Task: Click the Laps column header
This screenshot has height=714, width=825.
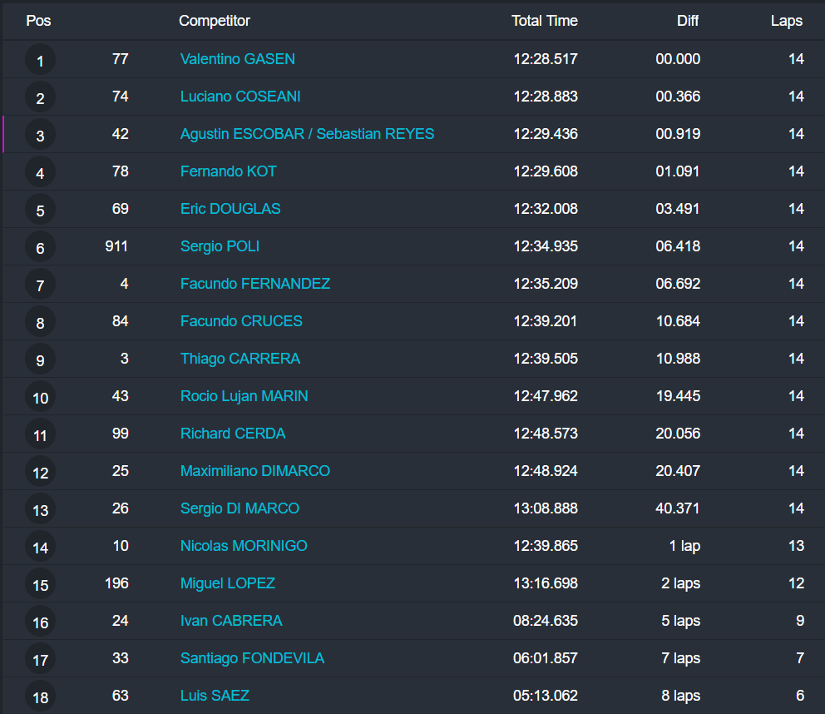Action: (x=786, y=21)
